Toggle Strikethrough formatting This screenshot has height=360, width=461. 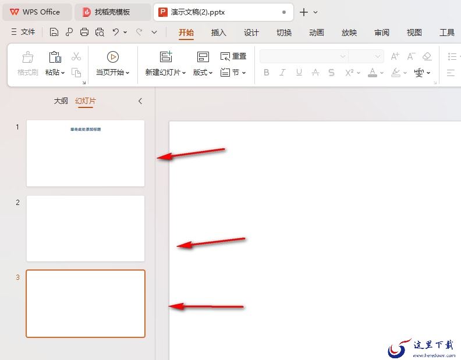pyautogui.click(x=331, y=72)
